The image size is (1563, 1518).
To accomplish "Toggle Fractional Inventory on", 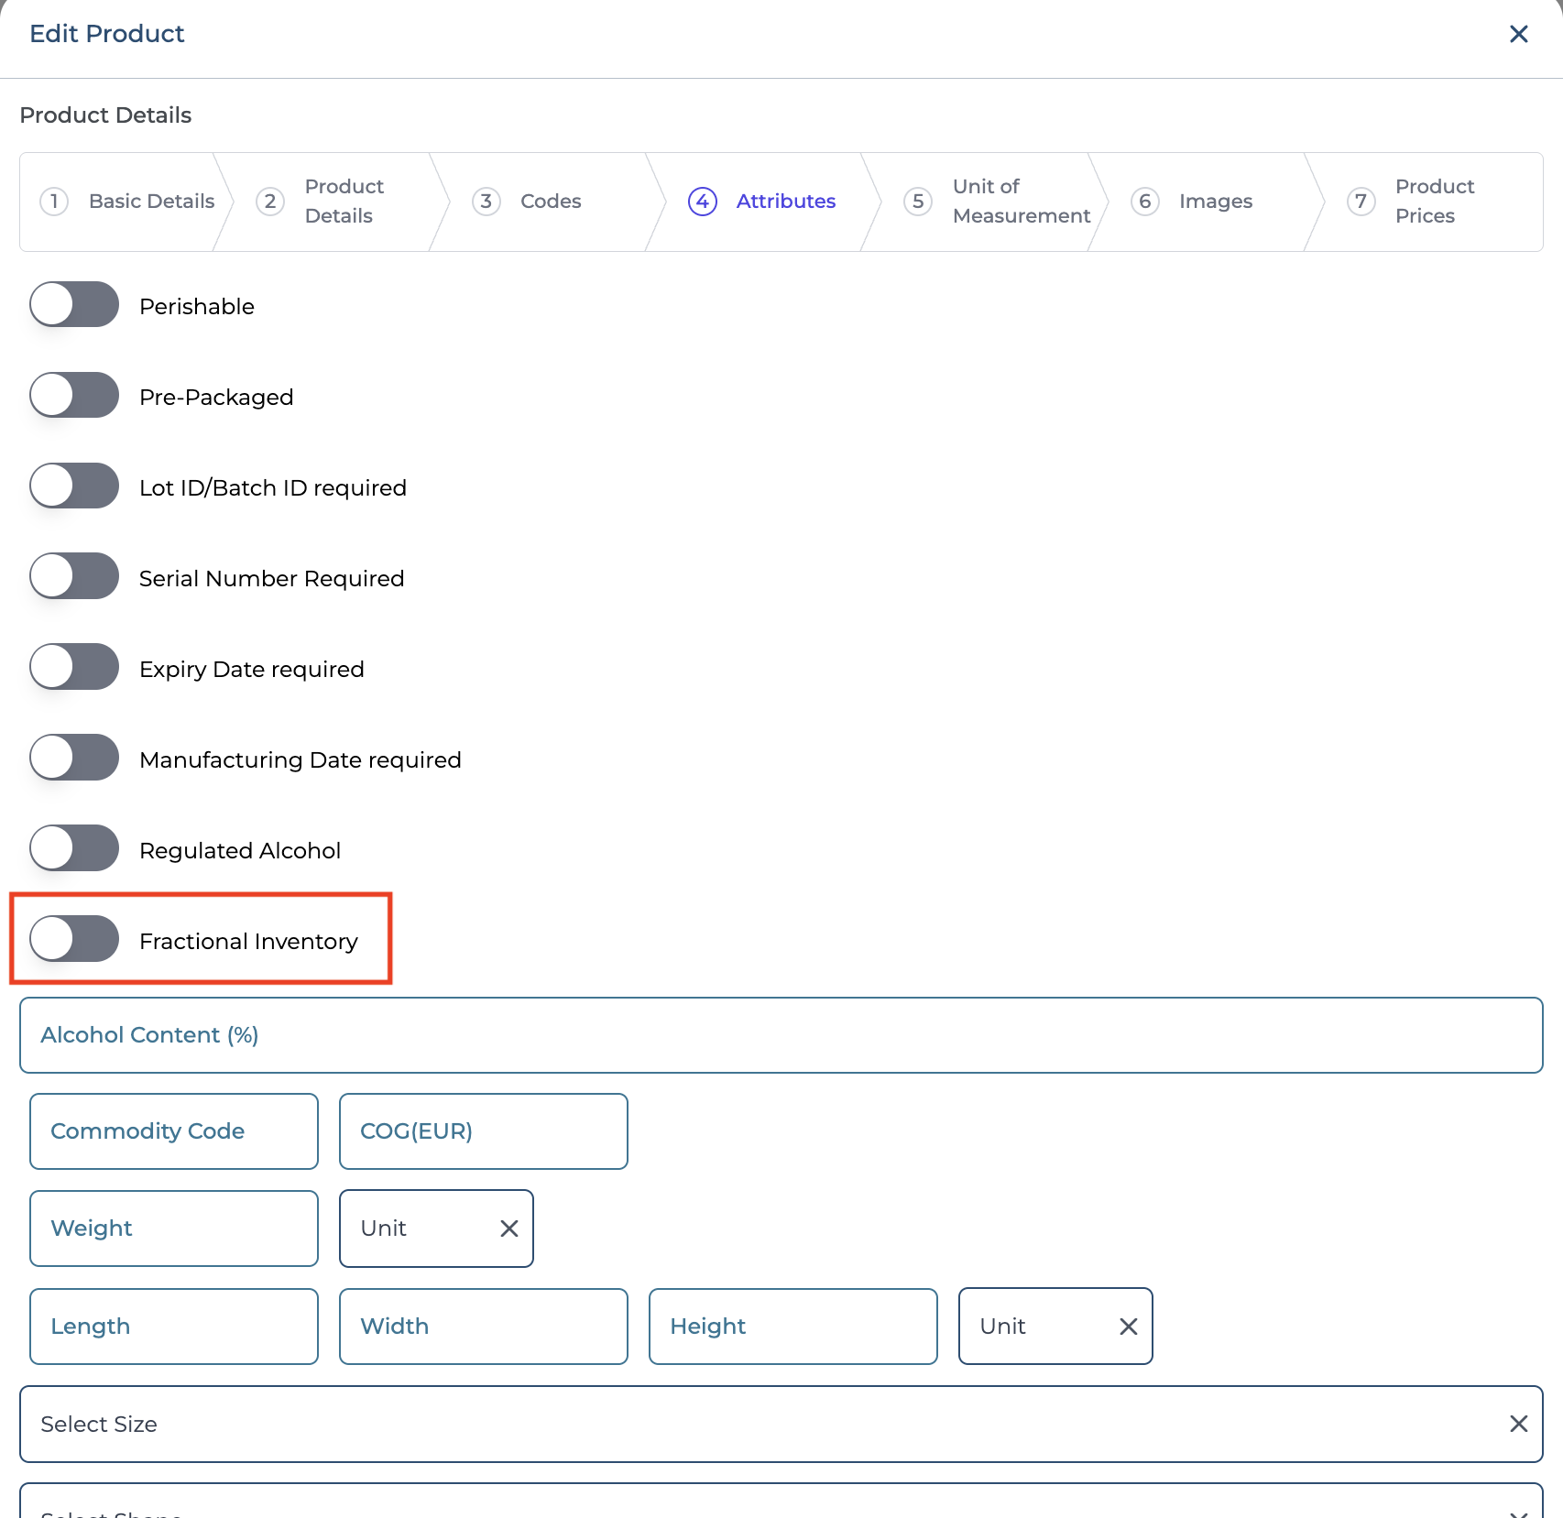I will coord(74,940).
